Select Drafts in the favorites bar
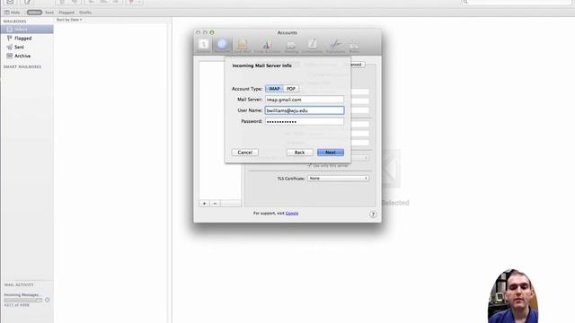Image resolution: width=575 pixels, height=323 pixels. [x=85, y=13]
